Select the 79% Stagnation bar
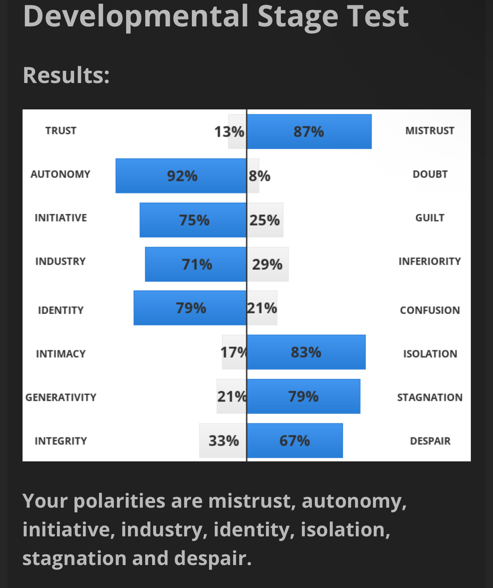This screenshot has height=588, width=493. tap(304, 396)
